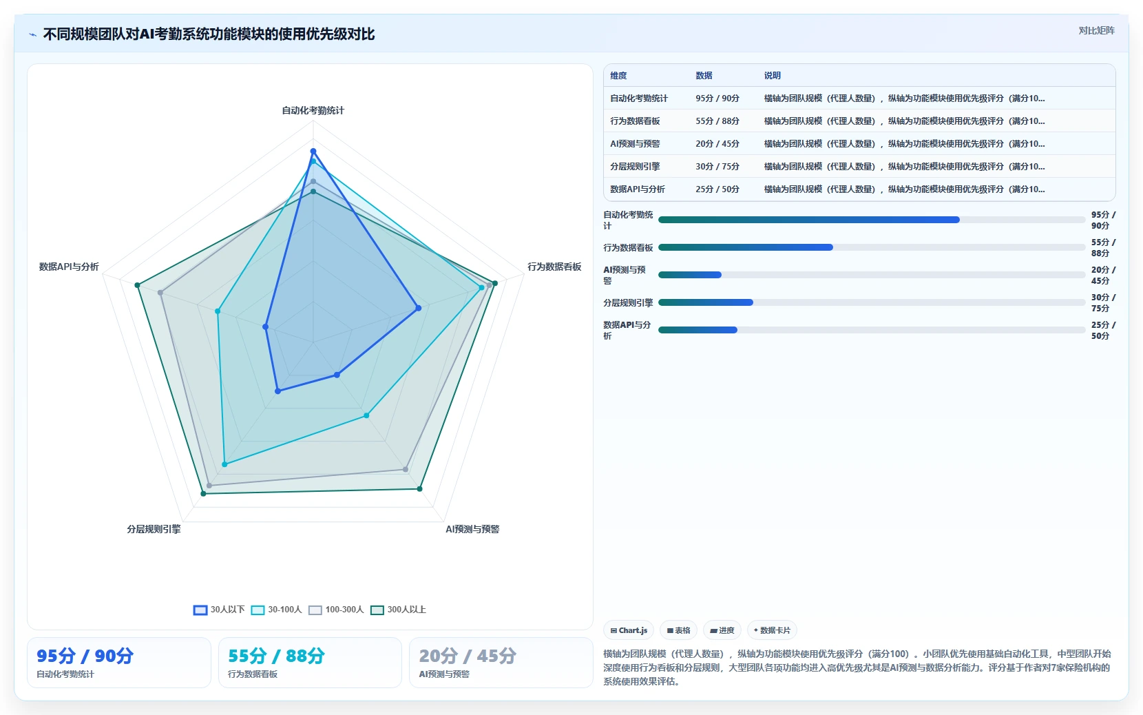Toggle the 30-100人 legend series
Viewport: 1143px width, 715px height.
click(x=277, y=610)
